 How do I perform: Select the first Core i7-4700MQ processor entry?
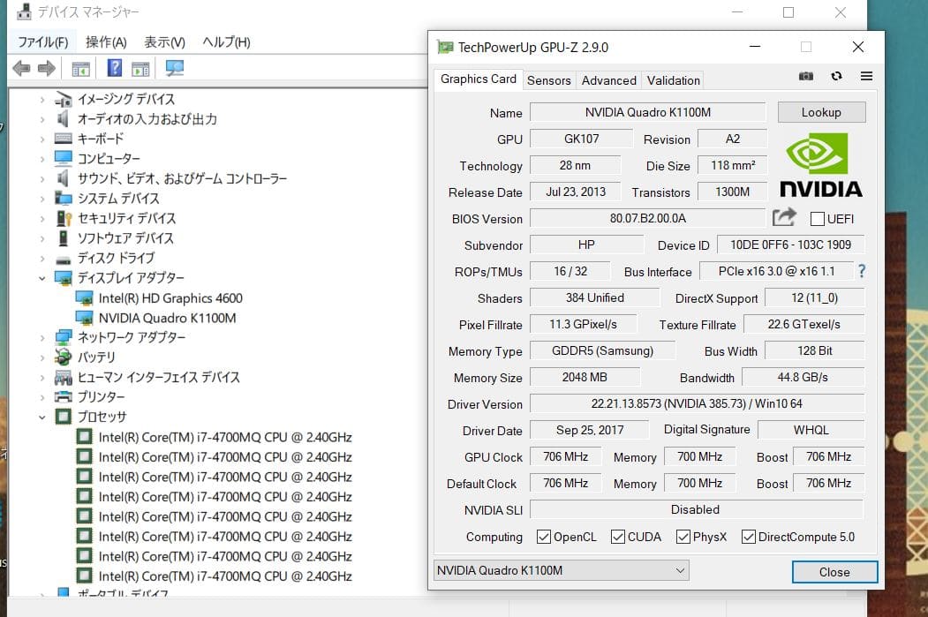tap(225, 437)
